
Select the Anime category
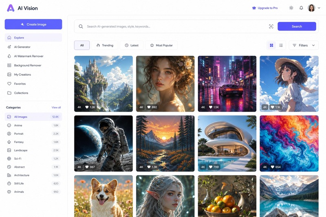point(33,125)
